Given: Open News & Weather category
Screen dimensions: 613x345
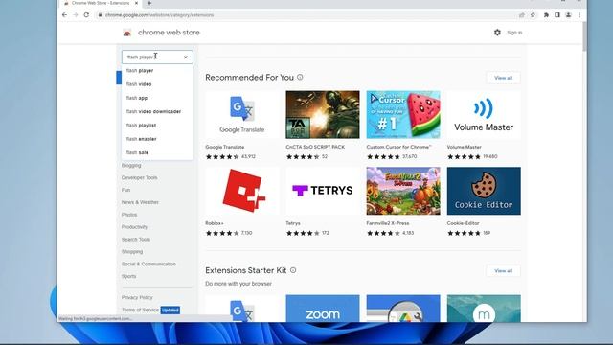Looking at the screenshot, I should click(x=140, y=202).
